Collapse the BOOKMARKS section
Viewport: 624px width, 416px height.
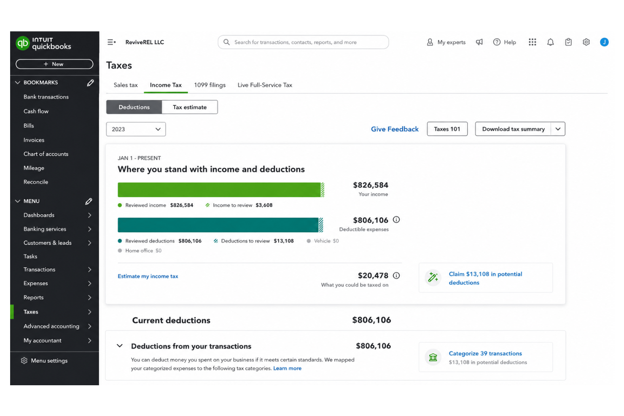[x=18, y=83]
